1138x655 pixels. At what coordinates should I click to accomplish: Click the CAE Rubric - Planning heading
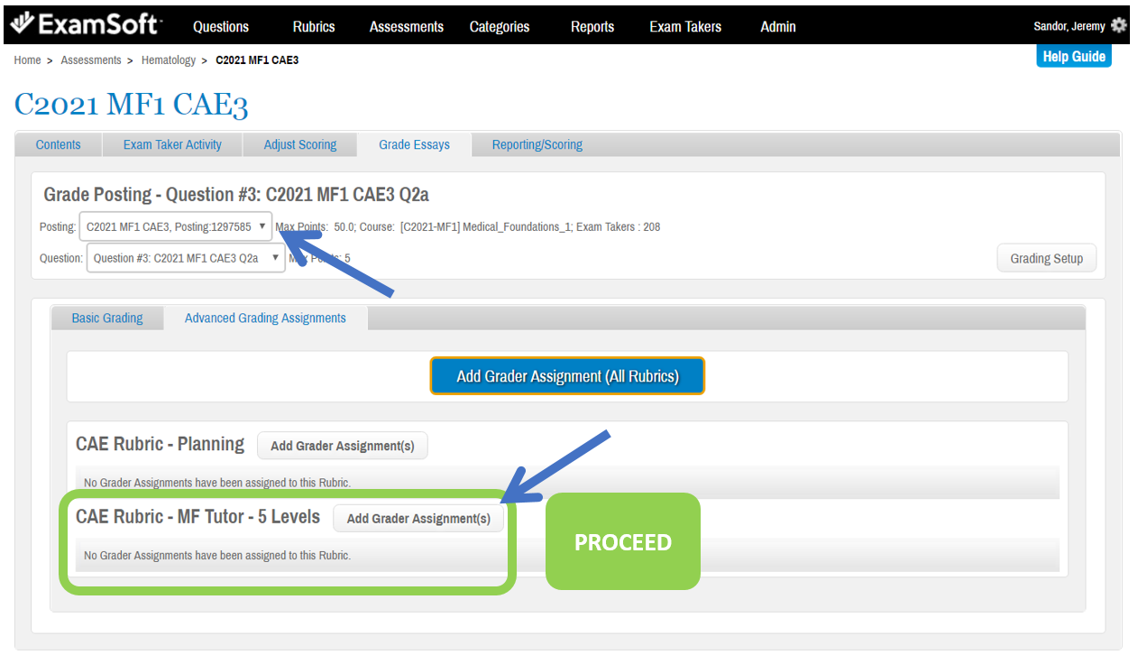160,444
